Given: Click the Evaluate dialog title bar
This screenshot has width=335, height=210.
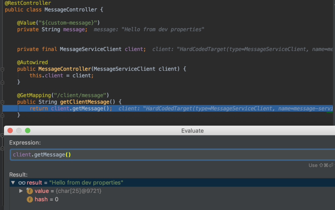Looking at the screenshot, I should [x=192, y=131].
